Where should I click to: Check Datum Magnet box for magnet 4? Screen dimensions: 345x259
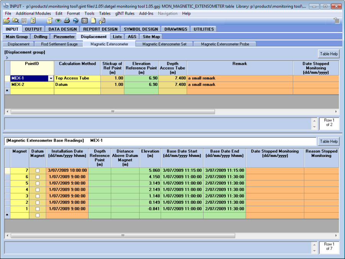38,190
